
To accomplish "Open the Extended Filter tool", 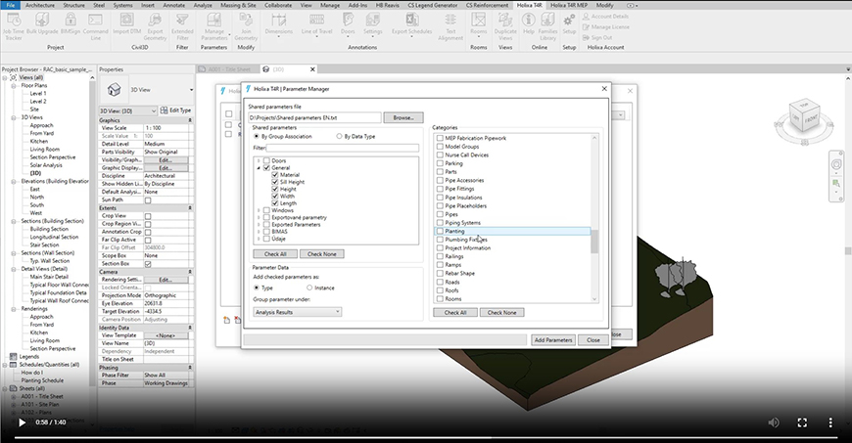I will point(182,26).
